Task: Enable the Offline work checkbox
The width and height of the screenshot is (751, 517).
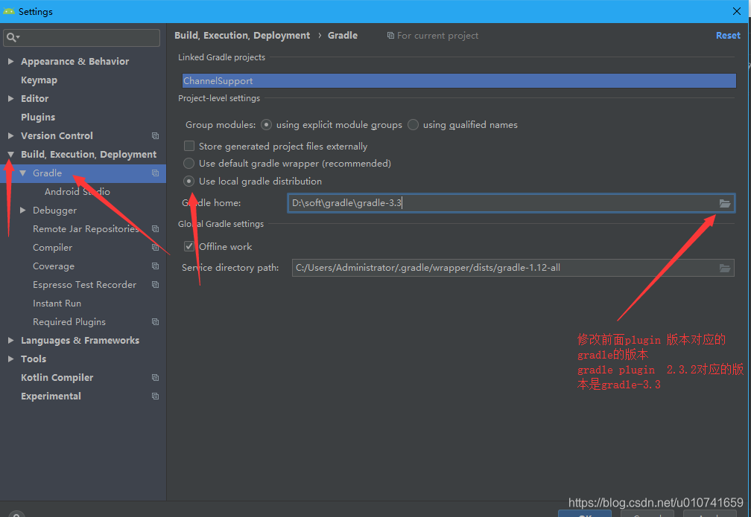Action: [x=188, y=246]
